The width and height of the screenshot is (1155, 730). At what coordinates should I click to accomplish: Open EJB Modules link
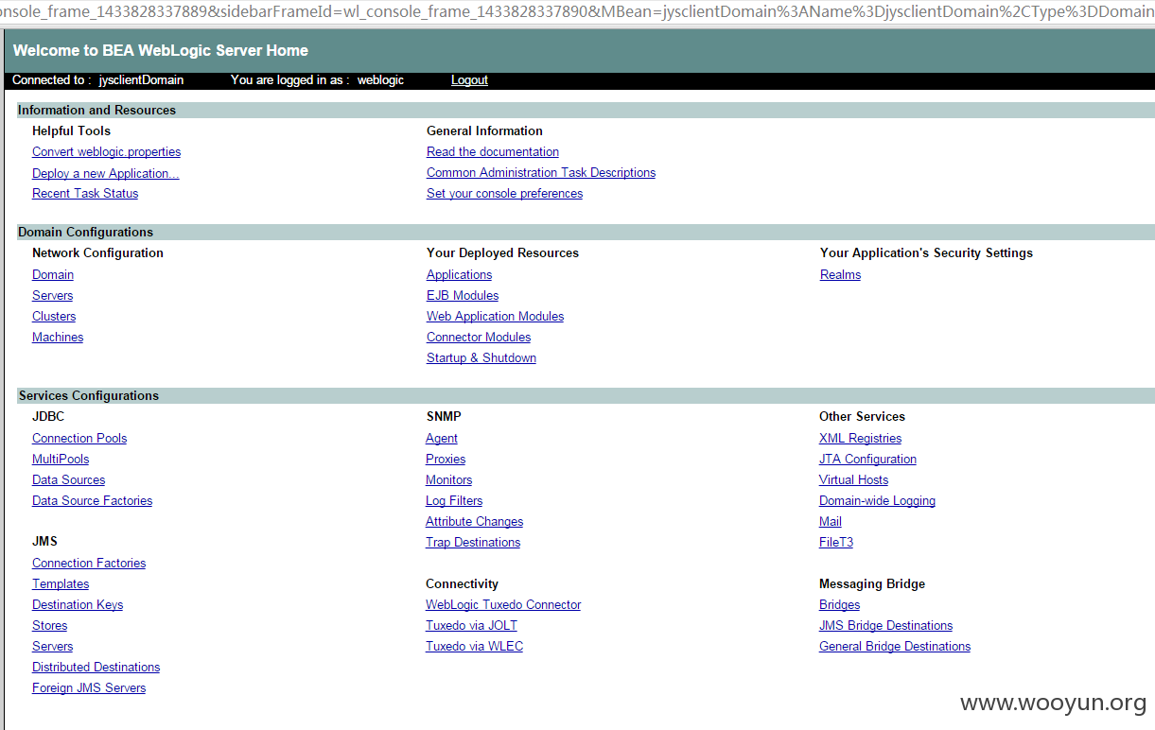[x=463, y=296]
